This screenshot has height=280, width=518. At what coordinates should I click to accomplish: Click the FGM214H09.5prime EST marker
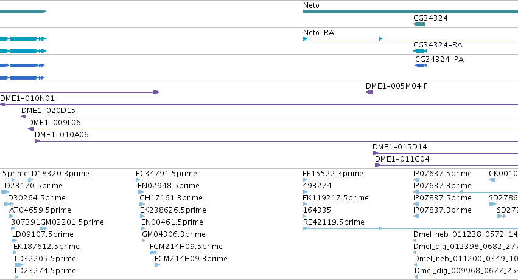click(x=153, y=253)
